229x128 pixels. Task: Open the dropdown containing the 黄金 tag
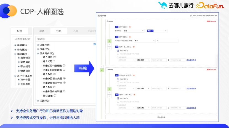pos(156,31)
